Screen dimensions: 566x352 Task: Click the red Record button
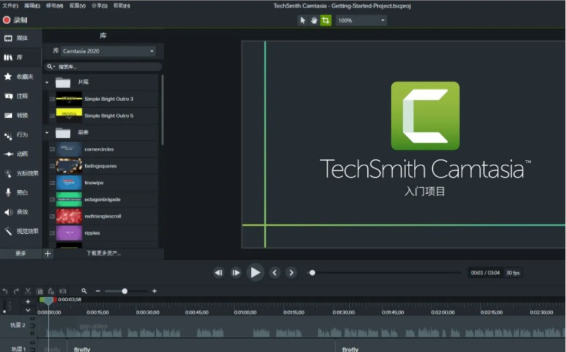[7, 20]
